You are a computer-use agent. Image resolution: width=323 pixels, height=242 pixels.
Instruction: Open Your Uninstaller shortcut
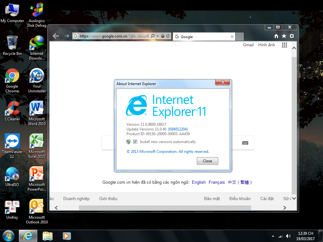pos(37,80)
